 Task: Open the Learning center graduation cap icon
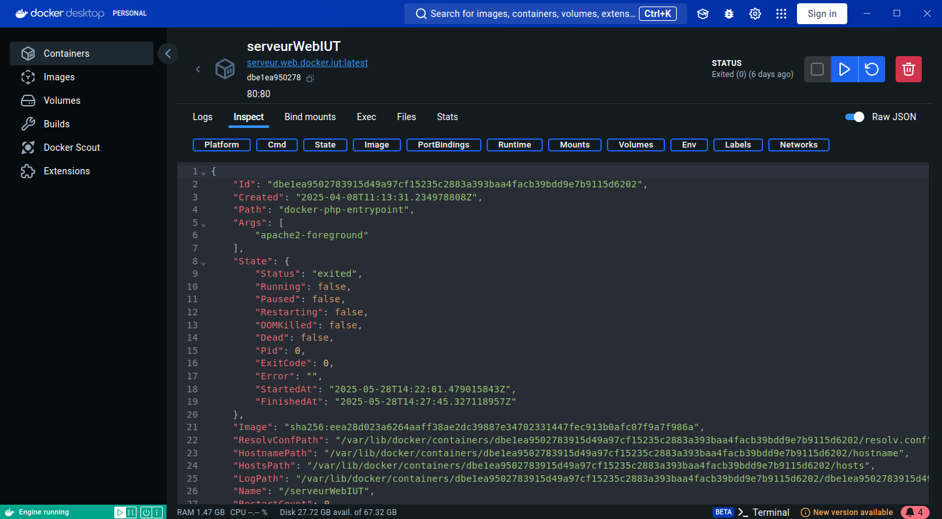click(x=703, y=14)
